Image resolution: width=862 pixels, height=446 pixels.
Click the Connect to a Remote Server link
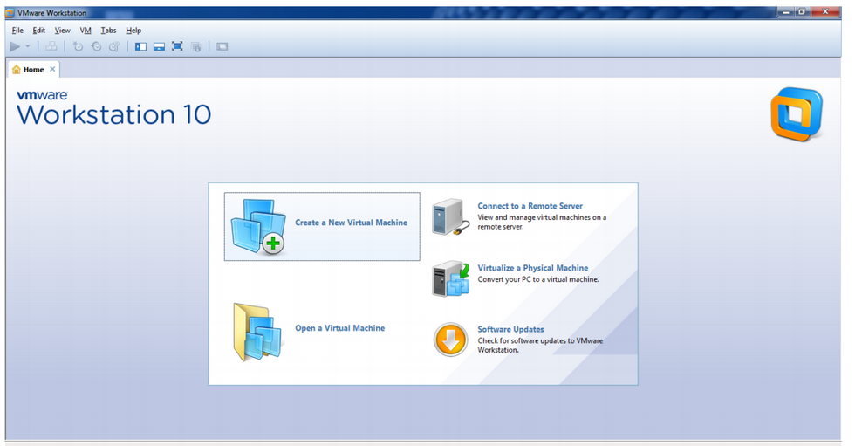click(x=530, y=206)
